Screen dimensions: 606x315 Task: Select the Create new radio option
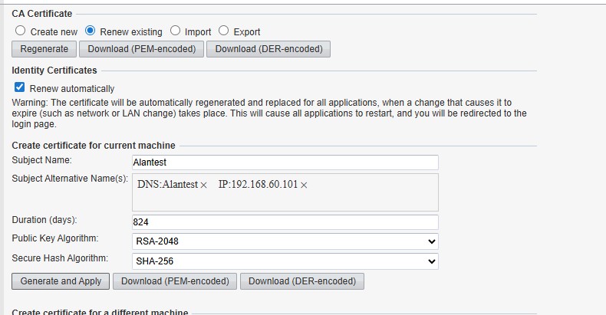pyautogui.click(x=21, y=31)
